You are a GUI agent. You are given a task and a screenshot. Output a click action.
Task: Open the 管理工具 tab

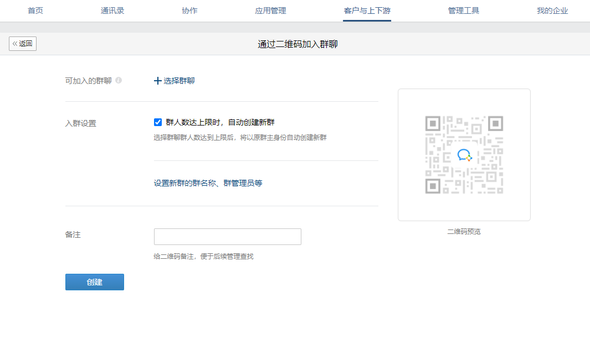(464, 11)
